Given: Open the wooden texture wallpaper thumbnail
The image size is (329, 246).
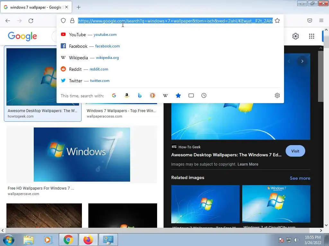Looking at the screenshot, I should 44,216.
